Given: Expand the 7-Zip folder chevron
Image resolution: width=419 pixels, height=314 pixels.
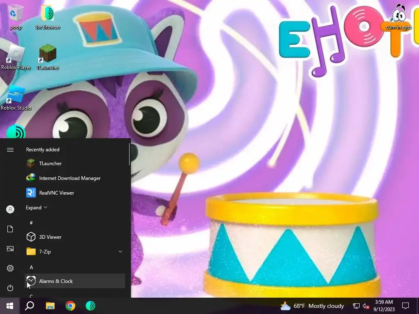Looking at the screenshot, I should pyautogui.click(x=120, y=251).
